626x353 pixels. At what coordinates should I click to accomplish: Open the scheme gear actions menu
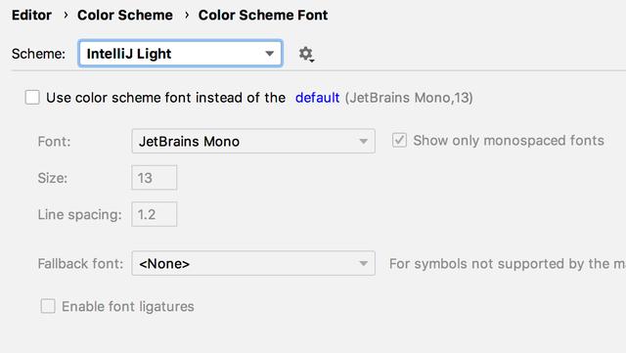(306, 54)
